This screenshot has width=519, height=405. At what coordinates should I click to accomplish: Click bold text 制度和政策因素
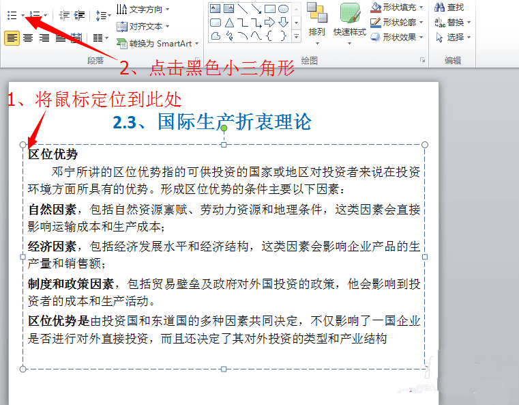pos(71,284)
